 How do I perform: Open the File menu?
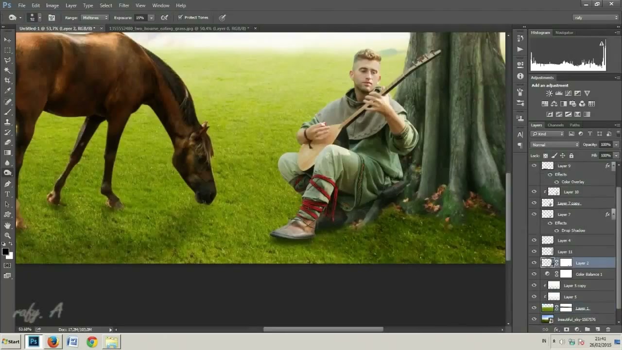[x=22, y=5]
